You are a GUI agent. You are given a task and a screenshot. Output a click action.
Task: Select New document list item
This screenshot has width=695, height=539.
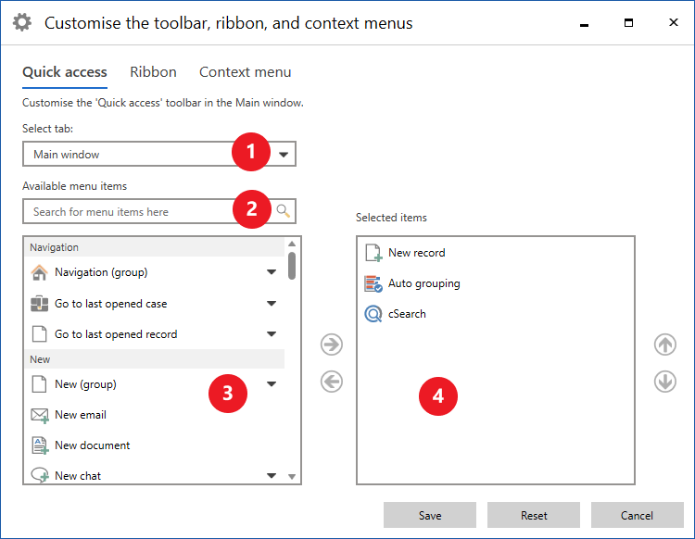click(x=154, y=445)
